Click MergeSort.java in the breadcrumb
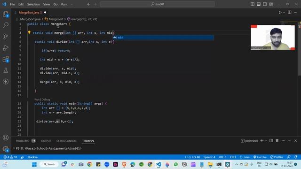The height and width of the screenshot is (169, 301). tap(30, 19)
